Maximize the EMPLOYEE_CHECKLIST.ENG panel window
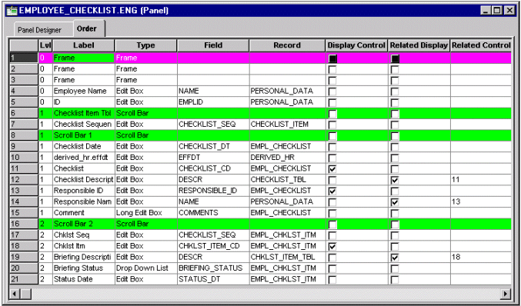Viewport: 521px width, 306px height. pyautogui.click(x=497, y=11)
